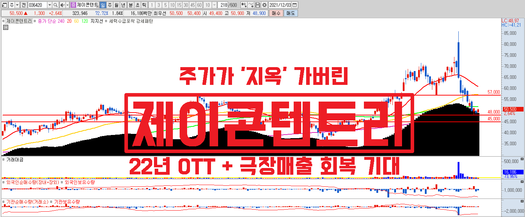Click the speaker sound icon

[x=62, y=5]
